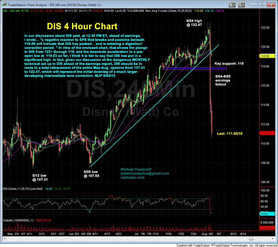Screen dimensions: 278x247
Task: Click the red 111.10 price axis marker
Action: click(267, 133)
